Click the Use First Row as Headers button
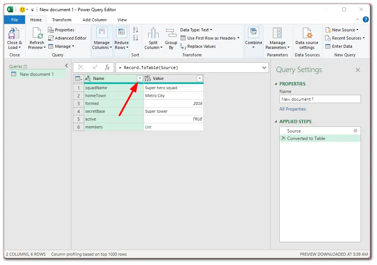This screenshot has height=265, width=377. point(208,38)
